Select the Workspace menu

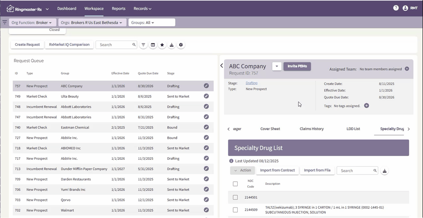point(94,8)
